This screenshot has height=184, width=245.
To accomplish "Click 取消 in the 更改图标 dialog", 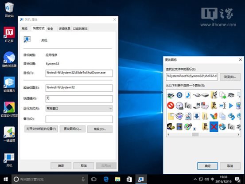I will point(230,166).
